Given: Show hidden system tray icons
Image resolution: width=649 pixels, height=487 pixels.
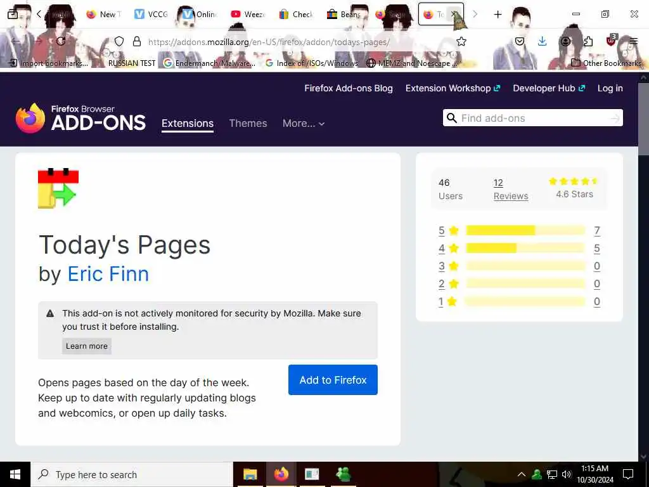Looking at the screenshot, I should (522, 474).
